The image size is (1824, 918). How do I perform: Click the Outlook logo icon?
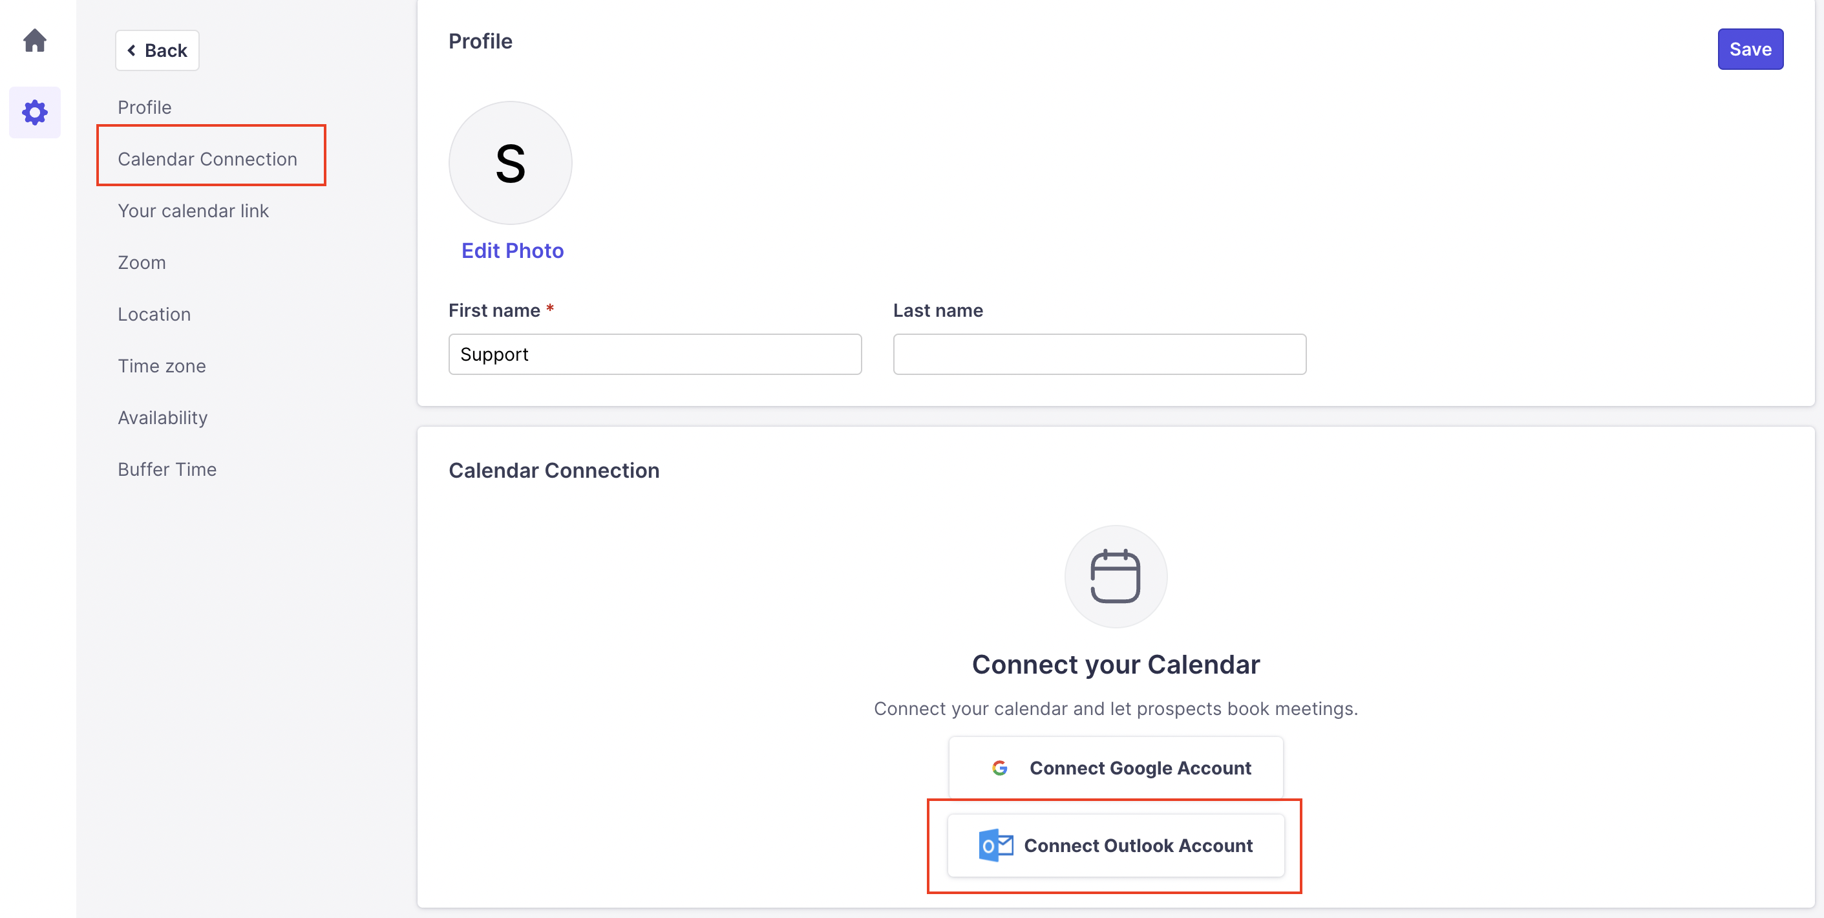[x=995, y=845]
